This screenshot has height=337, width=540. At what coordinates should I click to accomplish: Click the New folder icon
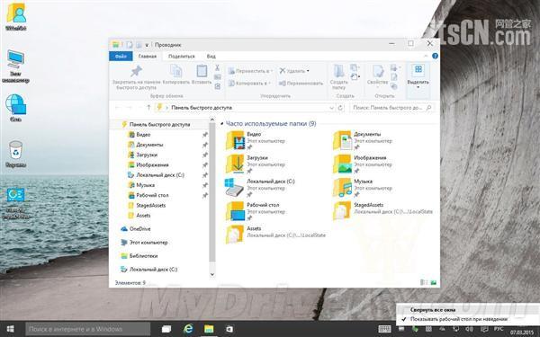339,71
